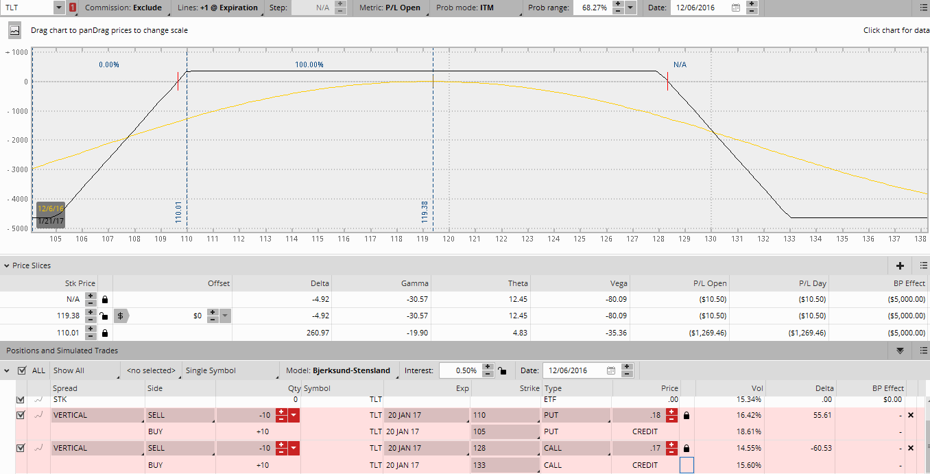Open the Show All filter dropdown
Image resolution: width=930 pixels, height=474 pixels.
pyautogui.click(x=85, y=370)
